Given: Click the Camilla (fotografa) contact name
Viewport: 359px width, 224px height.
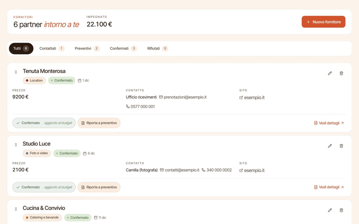Looking at the screenshot, I should tap(142, 170).
